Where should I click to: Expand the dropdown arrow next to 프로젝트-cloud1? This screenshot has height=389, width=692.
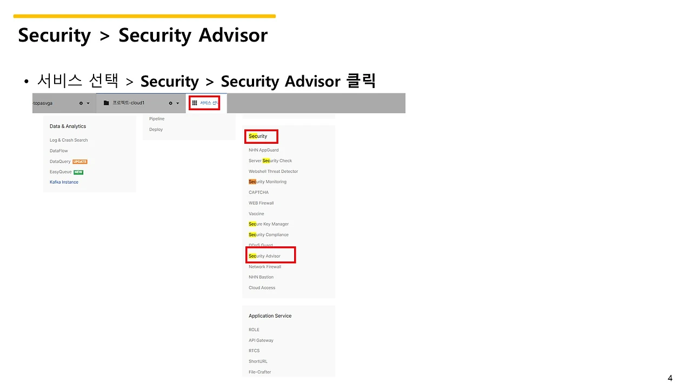177,103
